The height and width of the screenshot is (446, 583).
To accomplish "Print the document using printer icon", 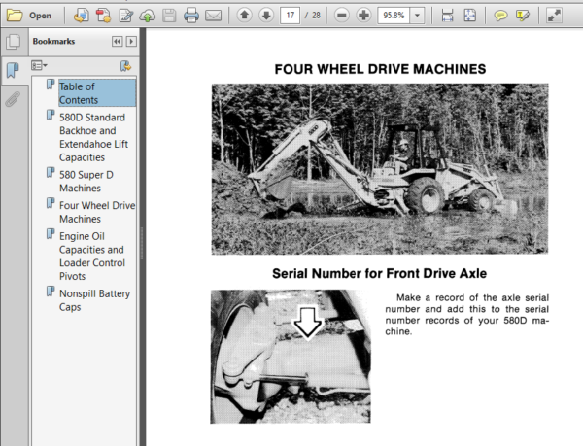I will pyautogui.click(x=191, y=16).
